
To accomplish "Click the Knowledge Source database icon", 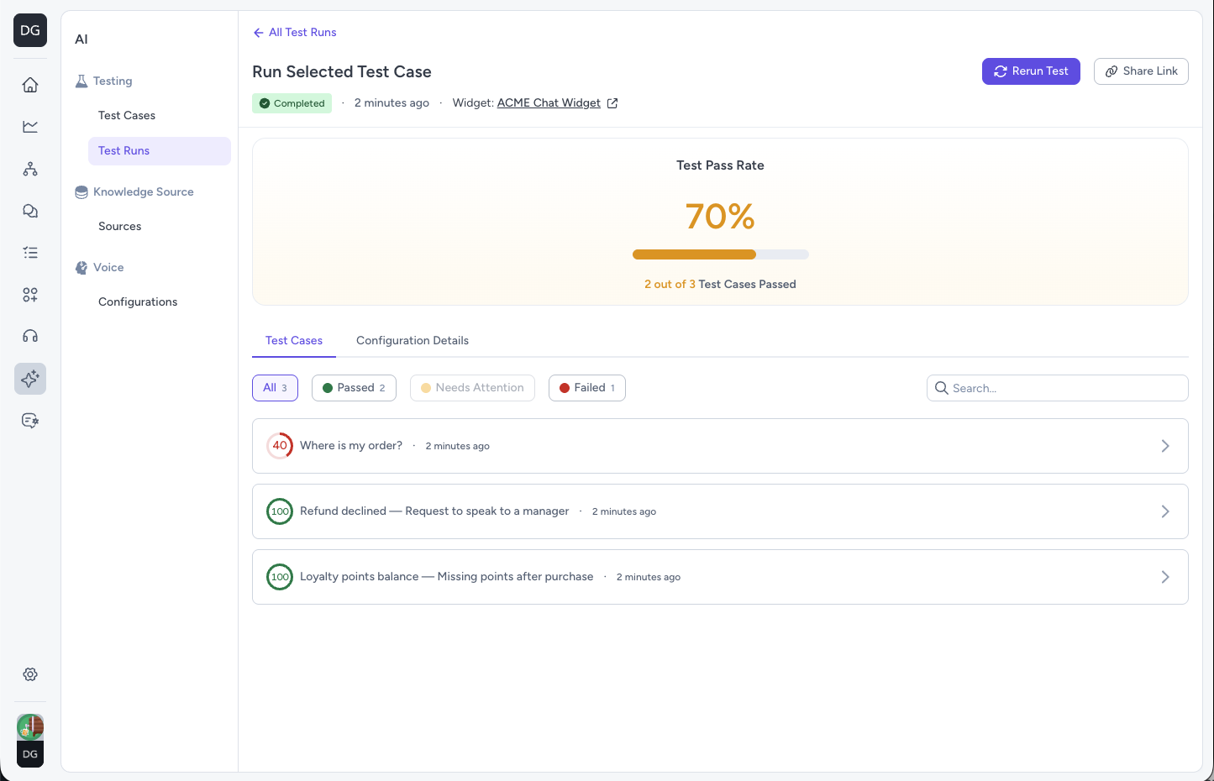I will 81,192.
